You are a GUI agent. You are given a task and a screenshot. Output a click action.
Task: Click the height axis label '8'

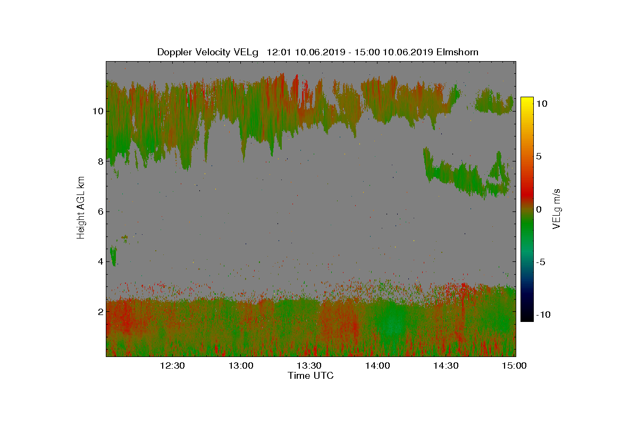click(x=100, y=161)
